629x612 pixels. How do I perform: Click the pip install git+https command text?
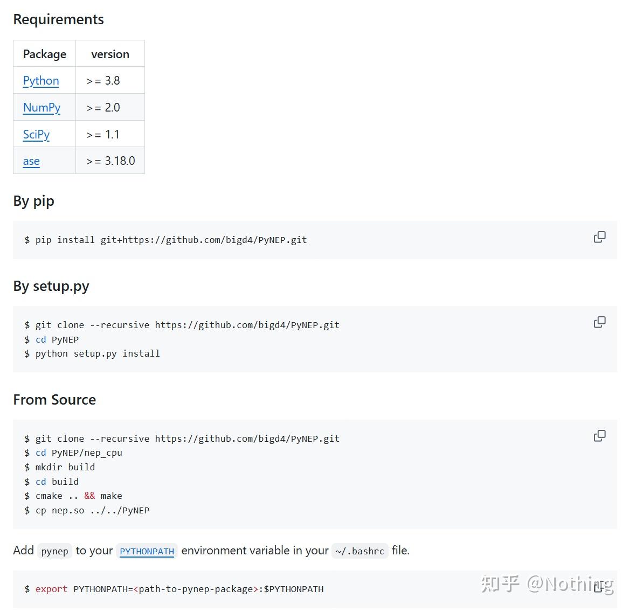click(x=171, y=240)
